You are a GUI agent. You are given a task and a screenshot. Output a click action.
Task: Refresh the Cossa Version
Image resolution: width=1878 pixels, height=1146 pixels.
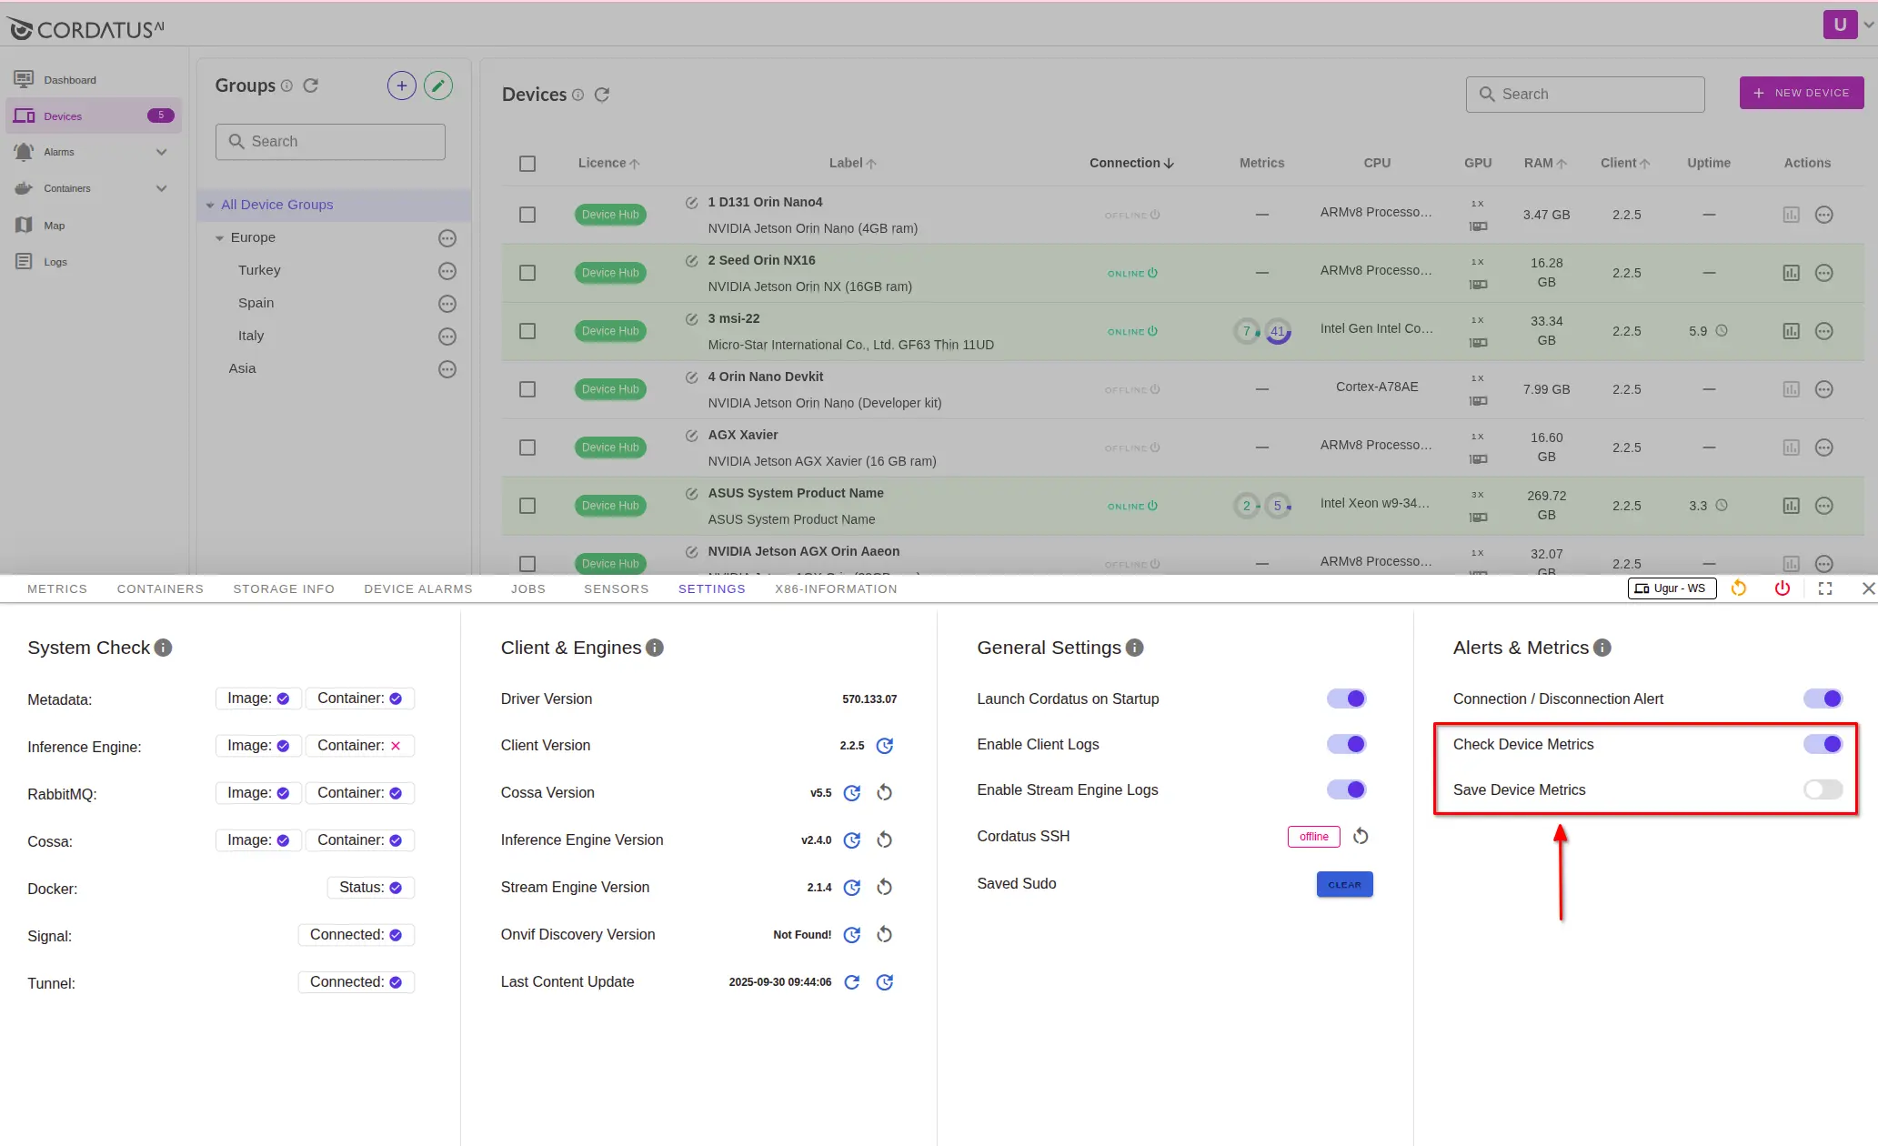click(852, 792)
